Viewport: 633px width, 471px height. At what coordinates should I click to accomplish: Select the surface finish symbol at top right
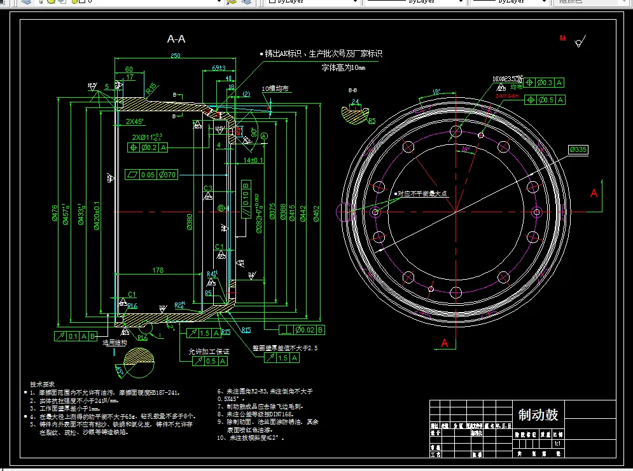[x=580, y=41]
